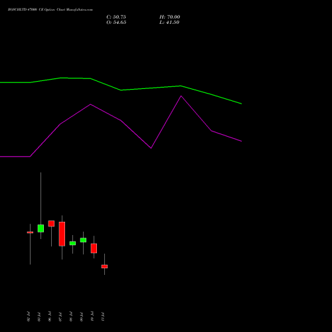Click the open price value O: 54.65
Image resolution: width=332 pixels, height=332 pixels.
116,23
